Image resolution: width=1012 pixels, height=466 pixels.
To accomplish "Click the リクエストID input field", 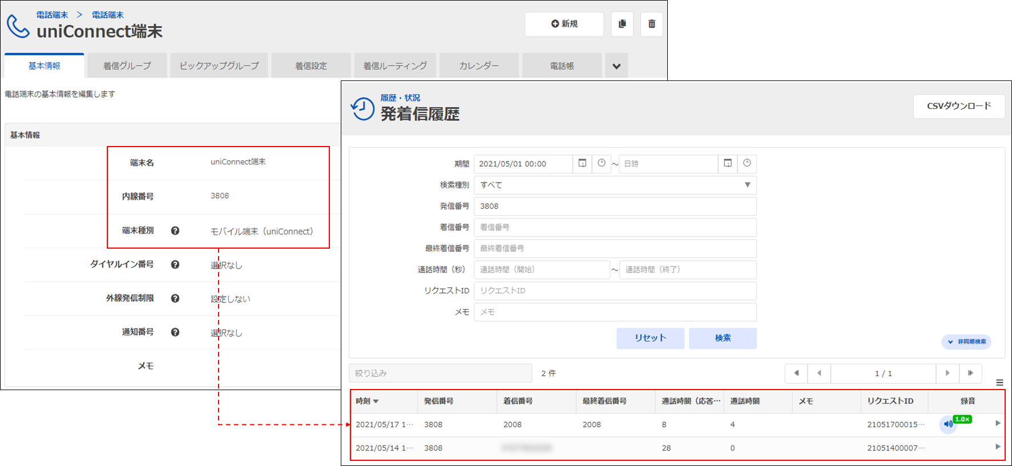I will [x=615, y=290].
